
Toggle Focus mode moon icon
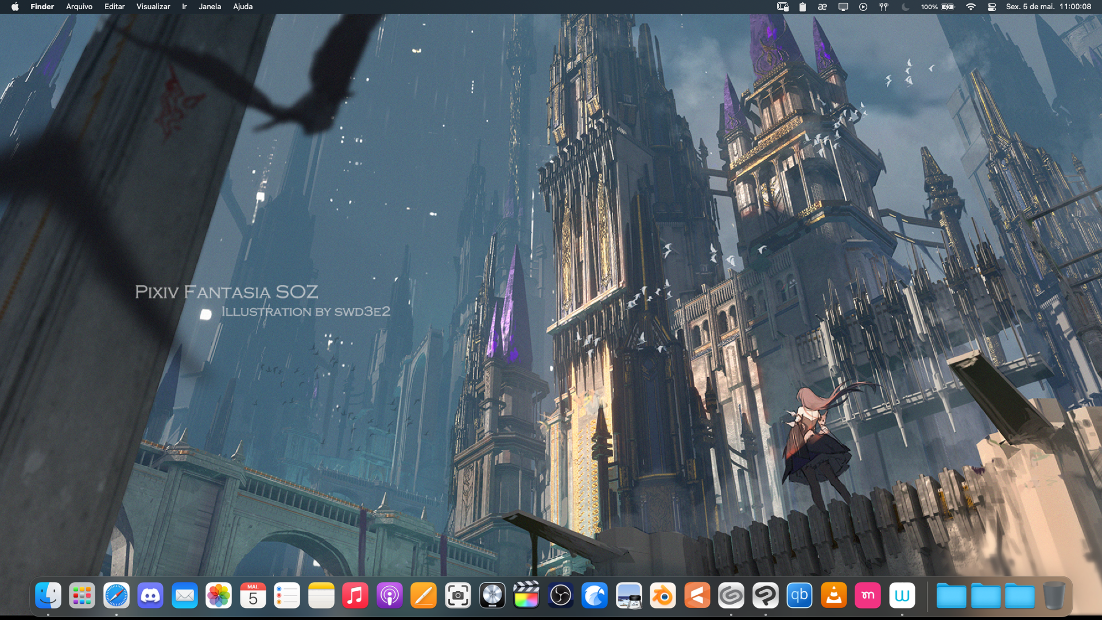(x=905, y=7)
